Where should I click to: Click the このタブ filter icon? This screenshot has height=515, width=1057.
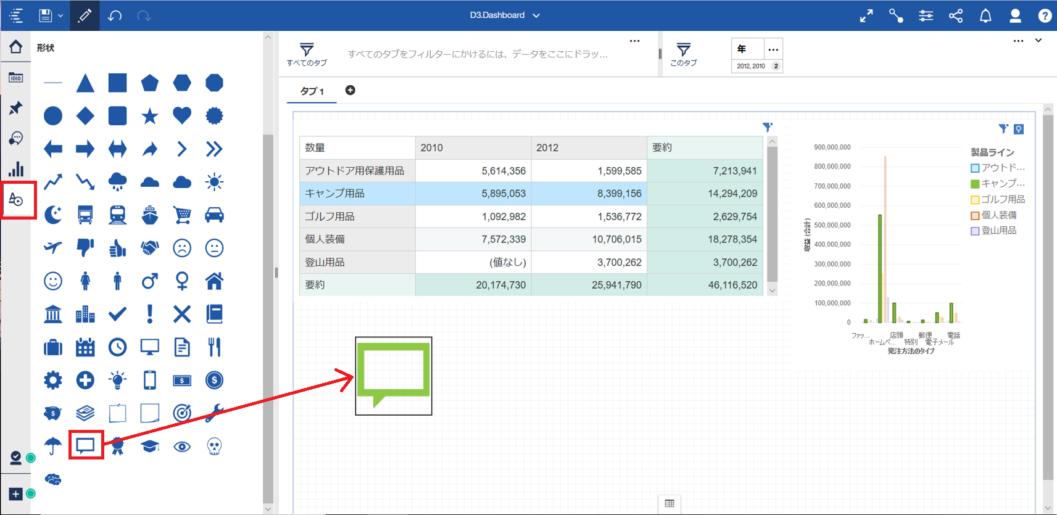coord(684,49)
